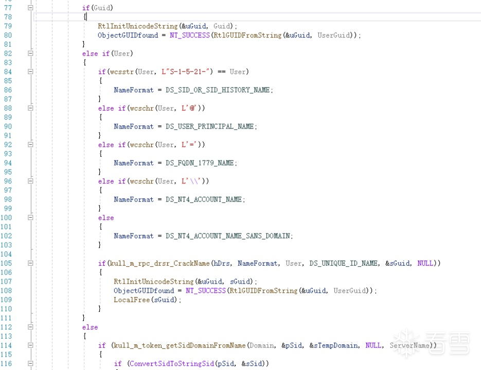Viewport: 481px width, 370px height.
Task: Click ServerName argument on line 114
Action: tap(409, 345)
